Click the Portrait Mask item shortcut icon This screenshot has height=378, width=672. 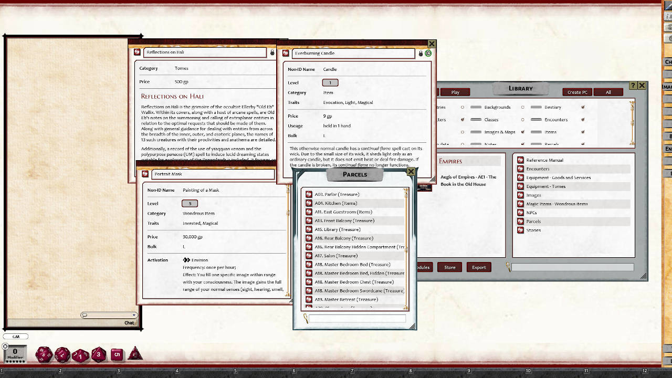(146, 174)
